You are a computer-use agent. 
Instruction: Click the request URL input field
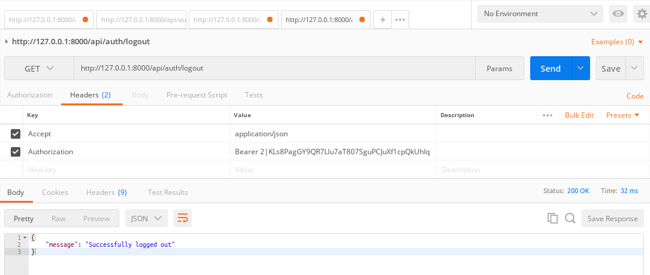[274, 68]
